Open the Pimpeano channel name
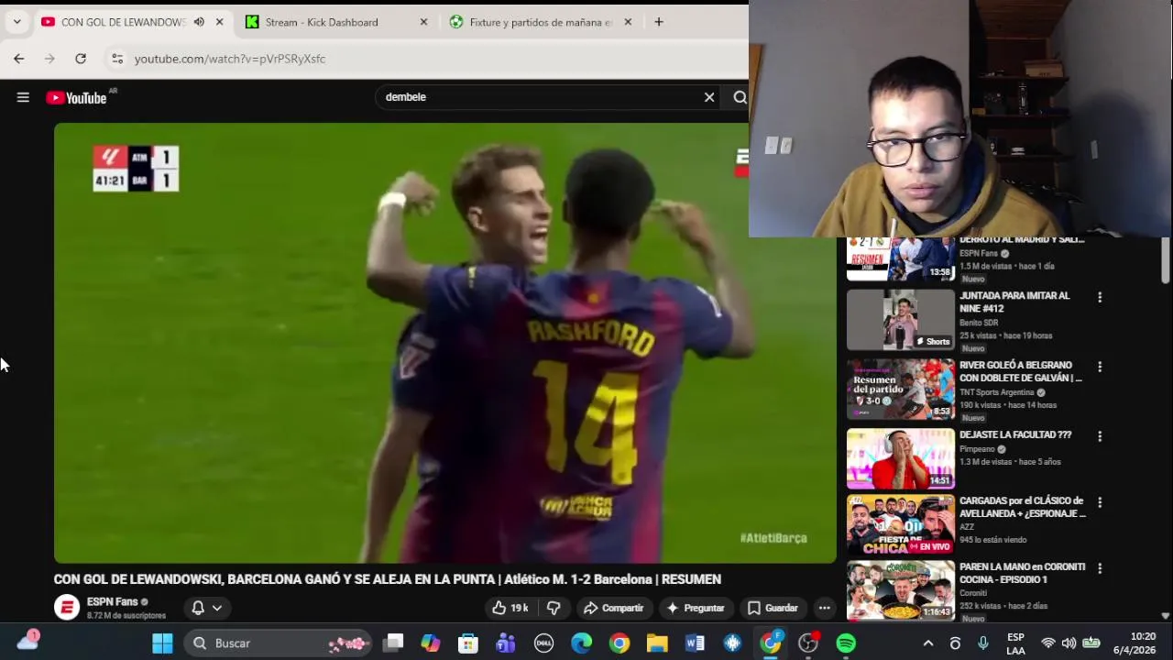The image size is (1173, 660). click(x=977, y=449)
